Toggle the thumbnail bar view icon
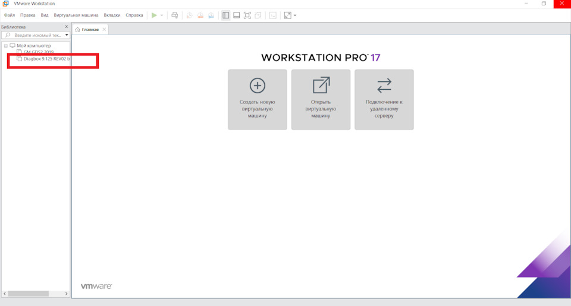The width and height of the screenshot is (571, 306). (x=236, y=15)
